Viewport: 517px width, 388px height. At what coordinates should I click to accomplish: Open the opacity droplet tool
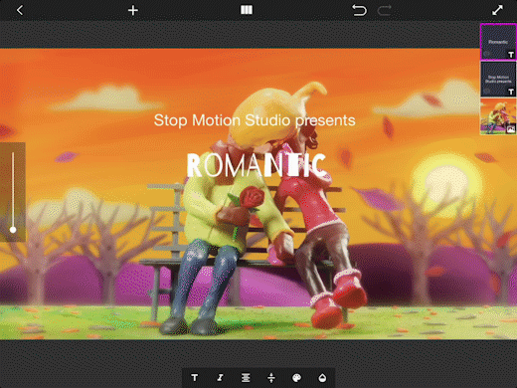[322, 377]
